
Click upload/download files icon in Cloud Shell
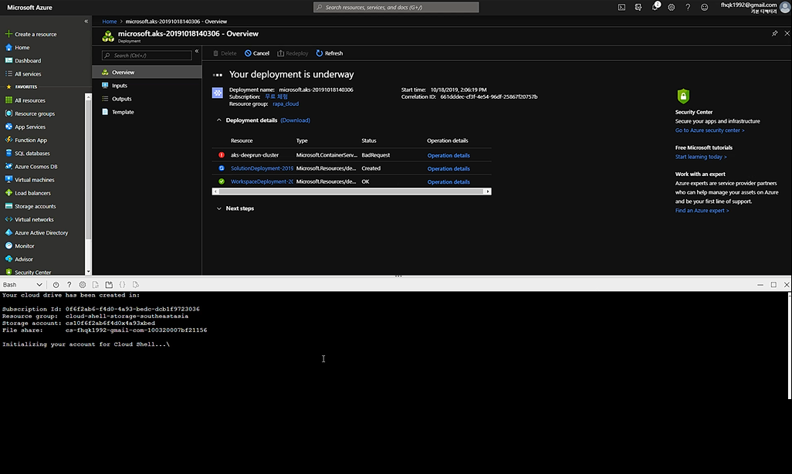point(96,285)
